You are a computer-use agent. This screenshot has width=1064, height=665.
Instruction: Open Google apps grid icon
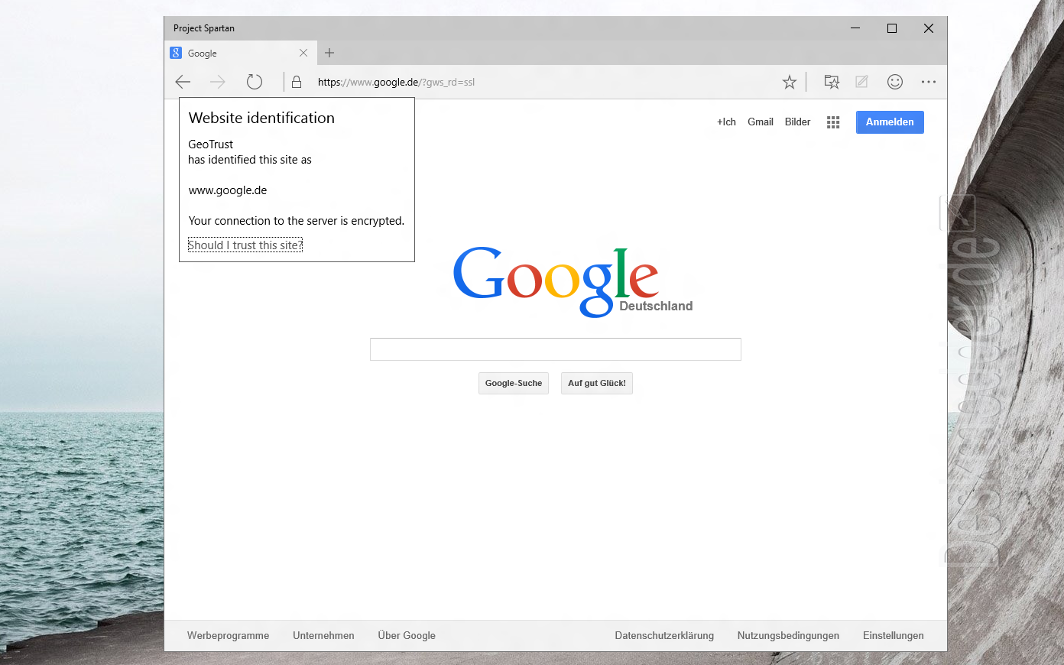[x=833, y=122]
